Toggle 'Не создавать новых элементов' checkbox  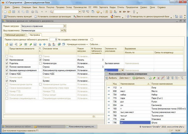click(x=92, y=39)
